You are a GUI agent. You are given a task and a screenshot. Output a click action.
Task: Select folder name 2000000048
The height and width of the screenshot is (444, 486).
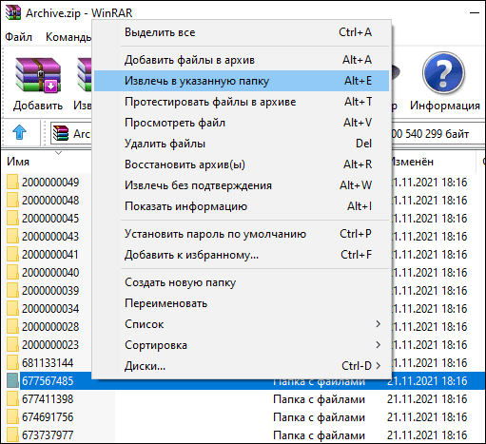click(50, 201)
